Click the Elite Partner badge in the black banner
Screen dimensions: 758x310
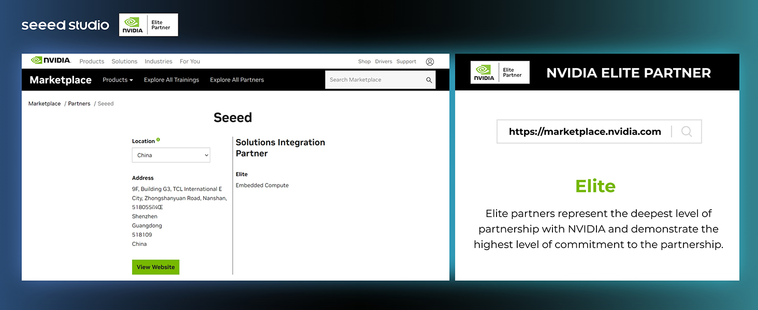(500, 72)
